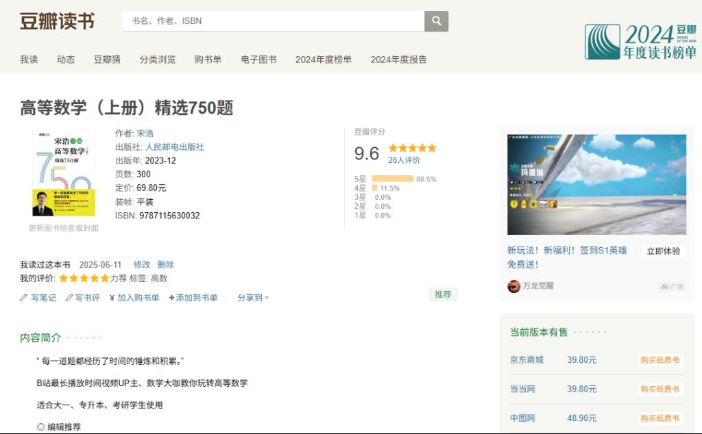
Task: Click the plus icon beside 添加到书单
Action: [171, 298]
